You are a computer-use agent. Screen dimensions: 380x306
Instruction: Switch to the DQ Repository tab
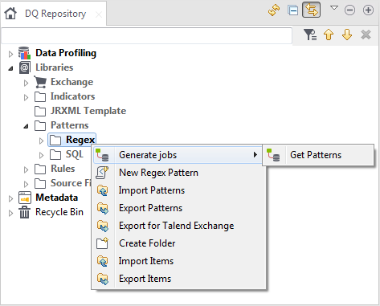[x=55, y=14]
